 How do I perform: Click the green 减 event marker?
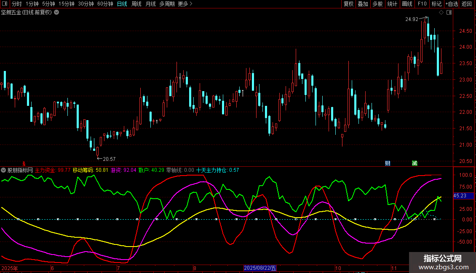414,163
